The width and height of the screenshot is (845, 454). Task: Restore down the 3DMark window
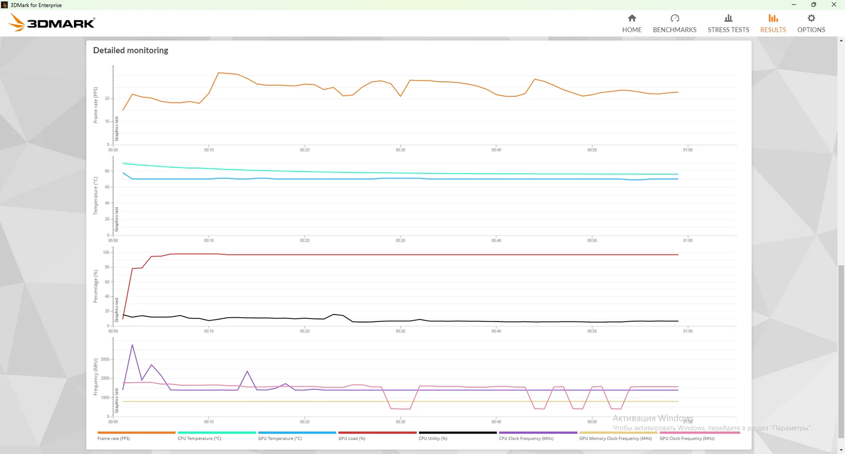[x=814, y=5]
